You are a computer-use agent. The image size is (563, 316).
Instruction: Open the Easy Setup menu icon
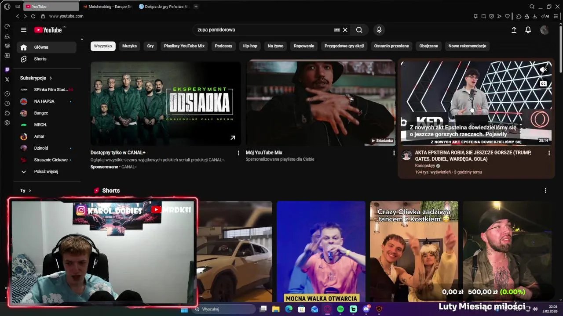tap(556, 16)
